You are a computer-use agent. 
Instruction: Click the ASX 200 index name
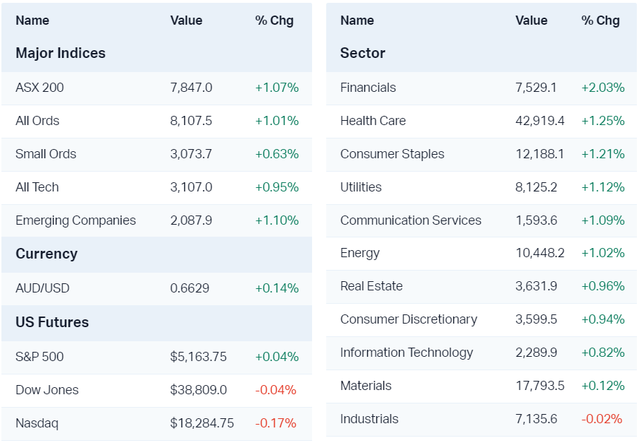tap(40, 88)
